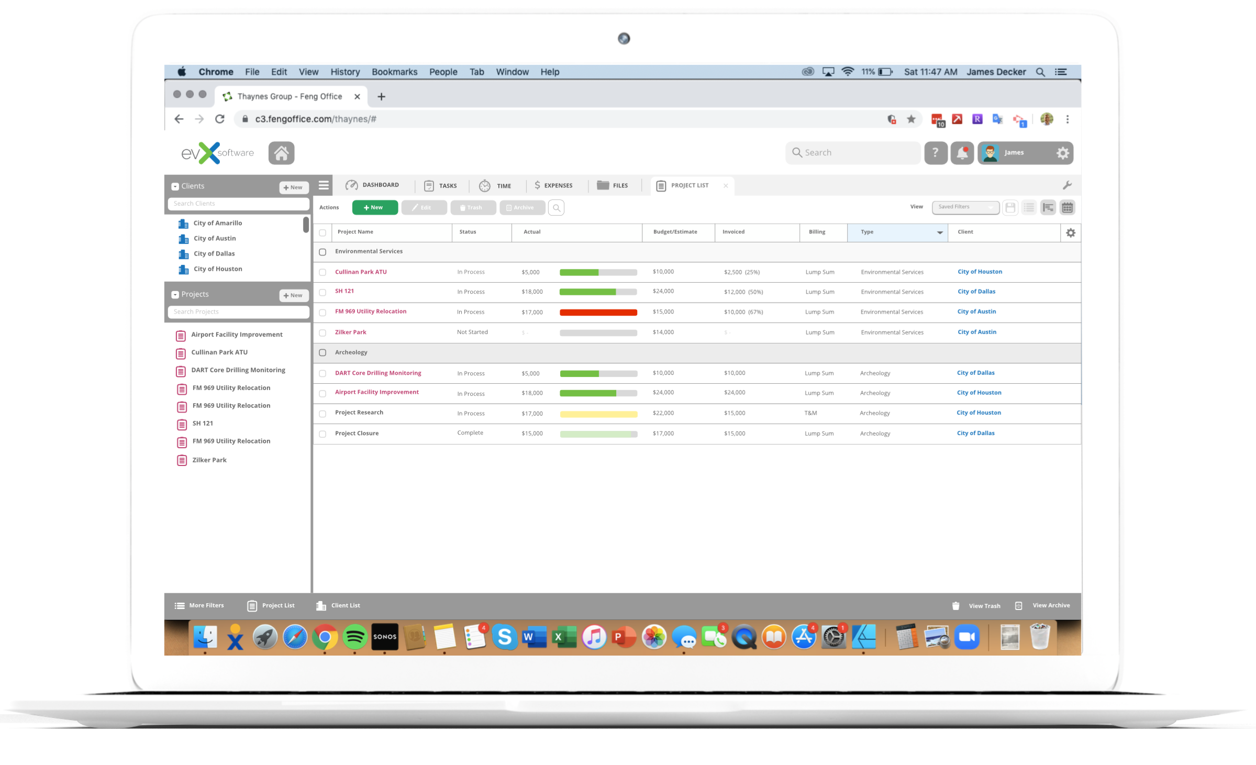Switch to the Tasks tab

[442, 185]
